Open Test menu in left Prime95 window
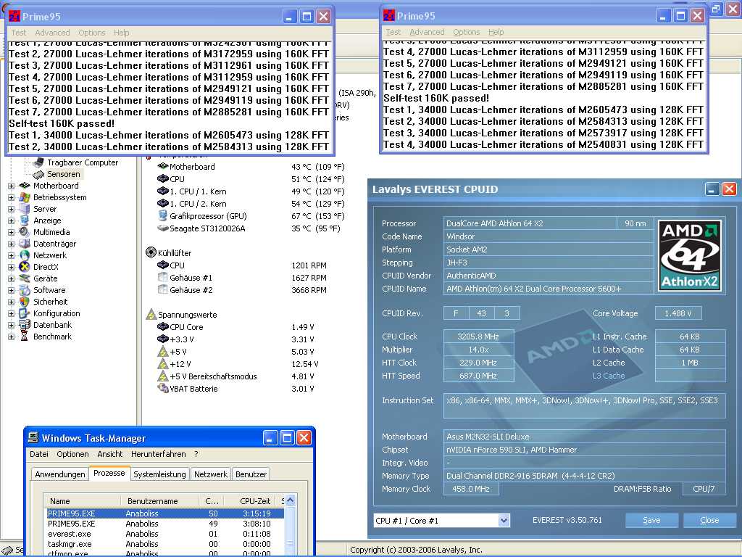This screenshot has height=557, width=742. pyautogui.click(x=18, y=33)
